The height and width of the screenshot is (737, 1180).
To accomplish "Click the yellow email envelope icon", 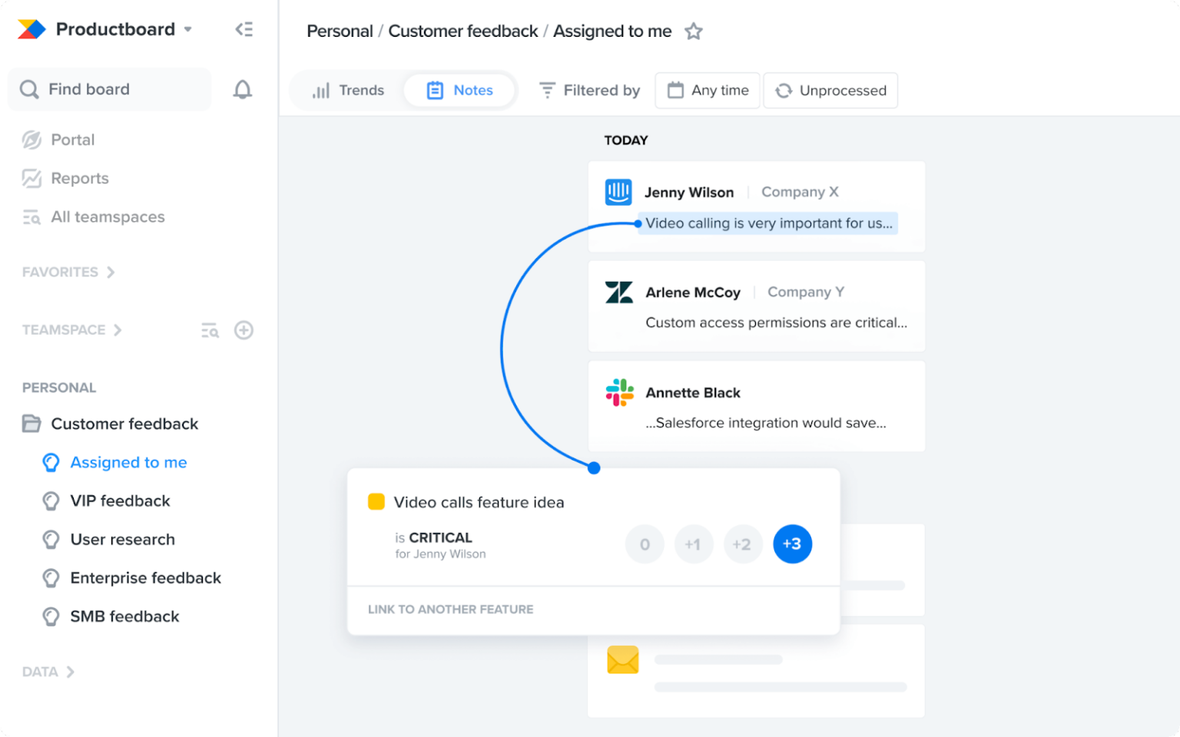I will pos(622,659).
